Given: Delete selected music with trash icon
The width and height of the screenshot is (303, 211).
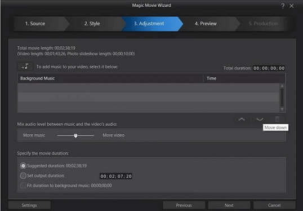Looking at the screenshot, I should click(277, 119).
